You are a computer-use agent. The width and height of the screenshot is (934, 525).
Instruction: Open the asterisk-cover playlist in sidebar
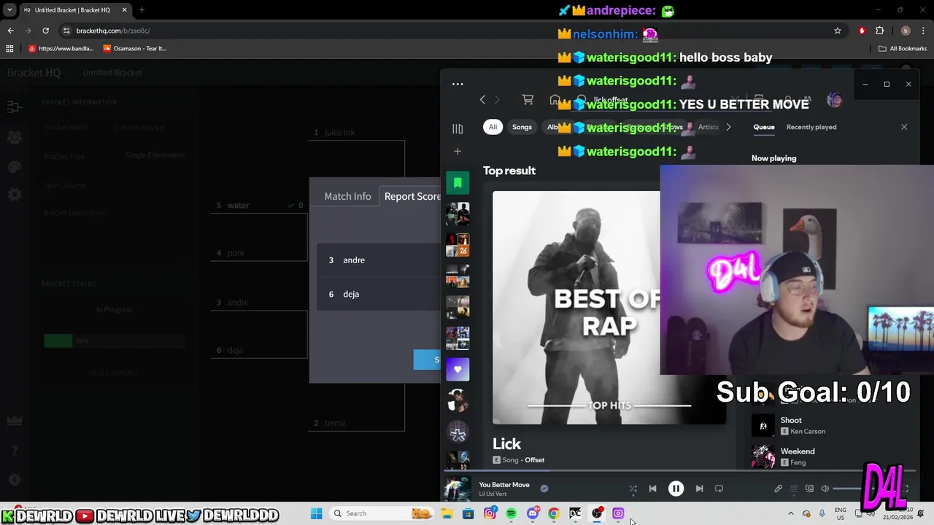click(458, 432)
